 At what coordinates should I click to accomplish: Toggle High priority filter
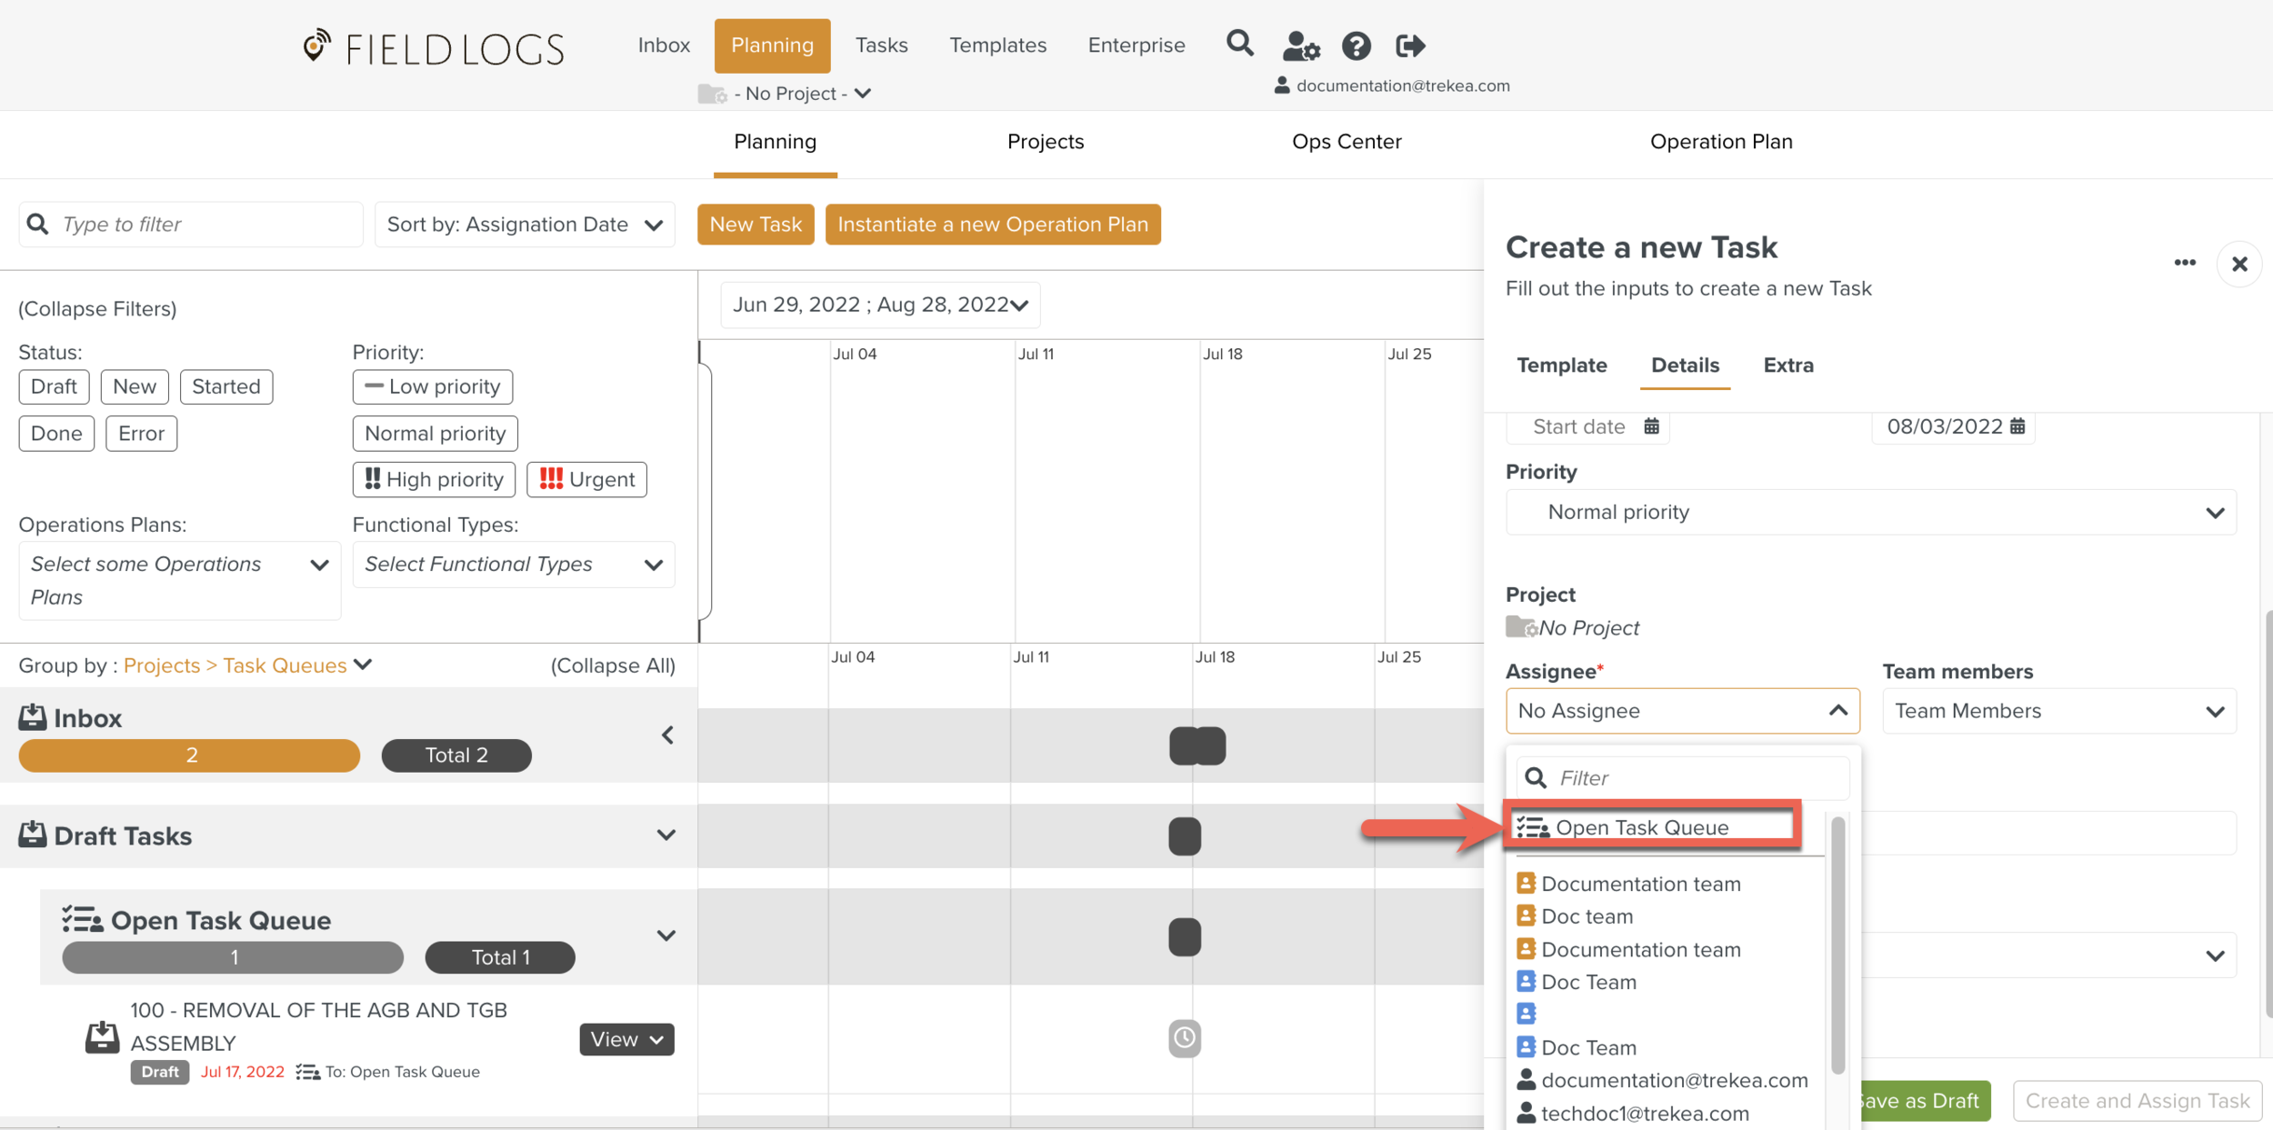point(434,479)
